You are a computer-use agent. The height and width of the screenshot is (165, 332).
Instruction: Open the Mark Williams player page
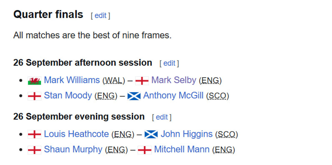click(72, 80)
